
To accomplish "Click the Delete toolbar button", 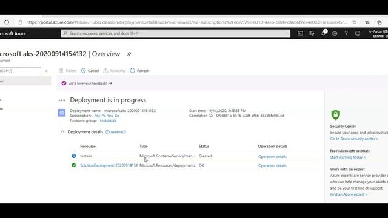I will pyautogui.click(x=68, y=71).
